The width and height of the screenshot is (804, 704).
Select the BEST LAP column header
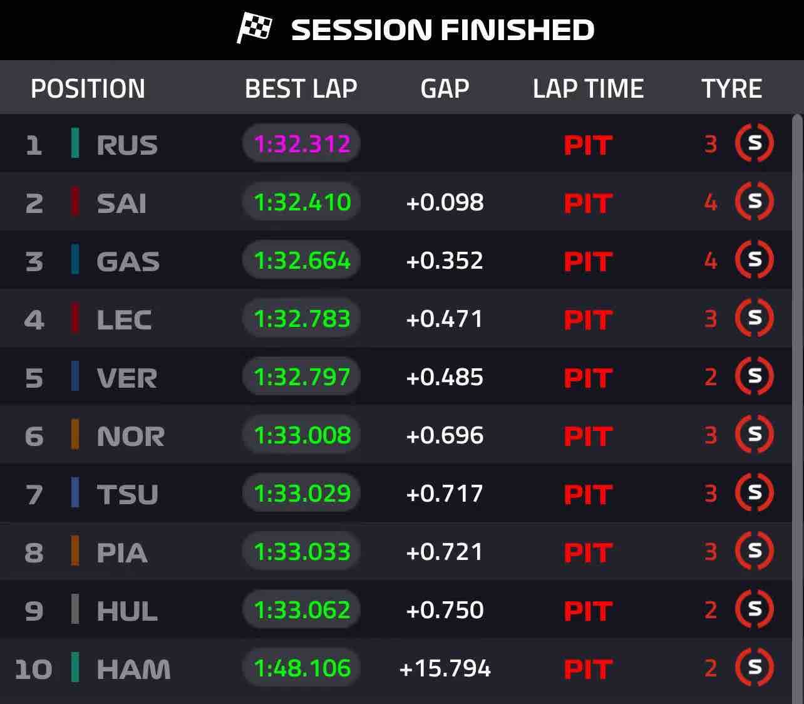pyautogui.click(x=301, y=88)
